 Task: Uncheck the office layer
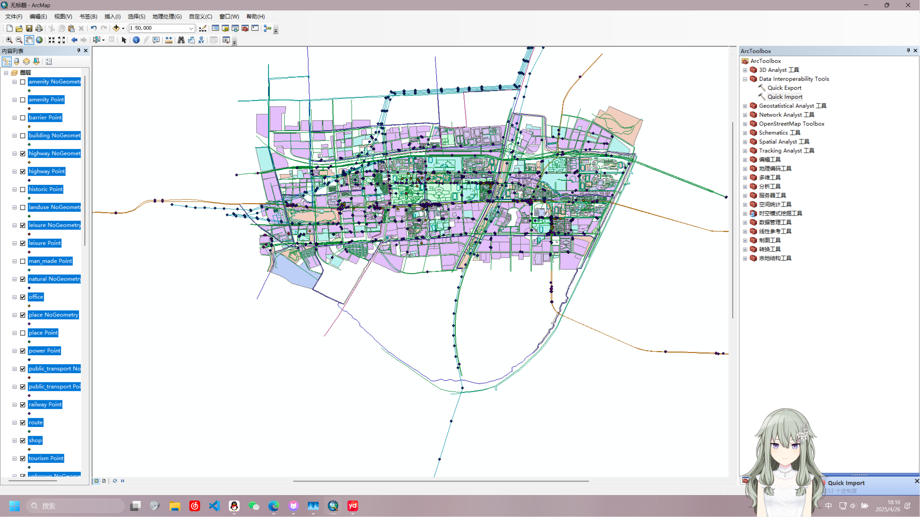23,297
